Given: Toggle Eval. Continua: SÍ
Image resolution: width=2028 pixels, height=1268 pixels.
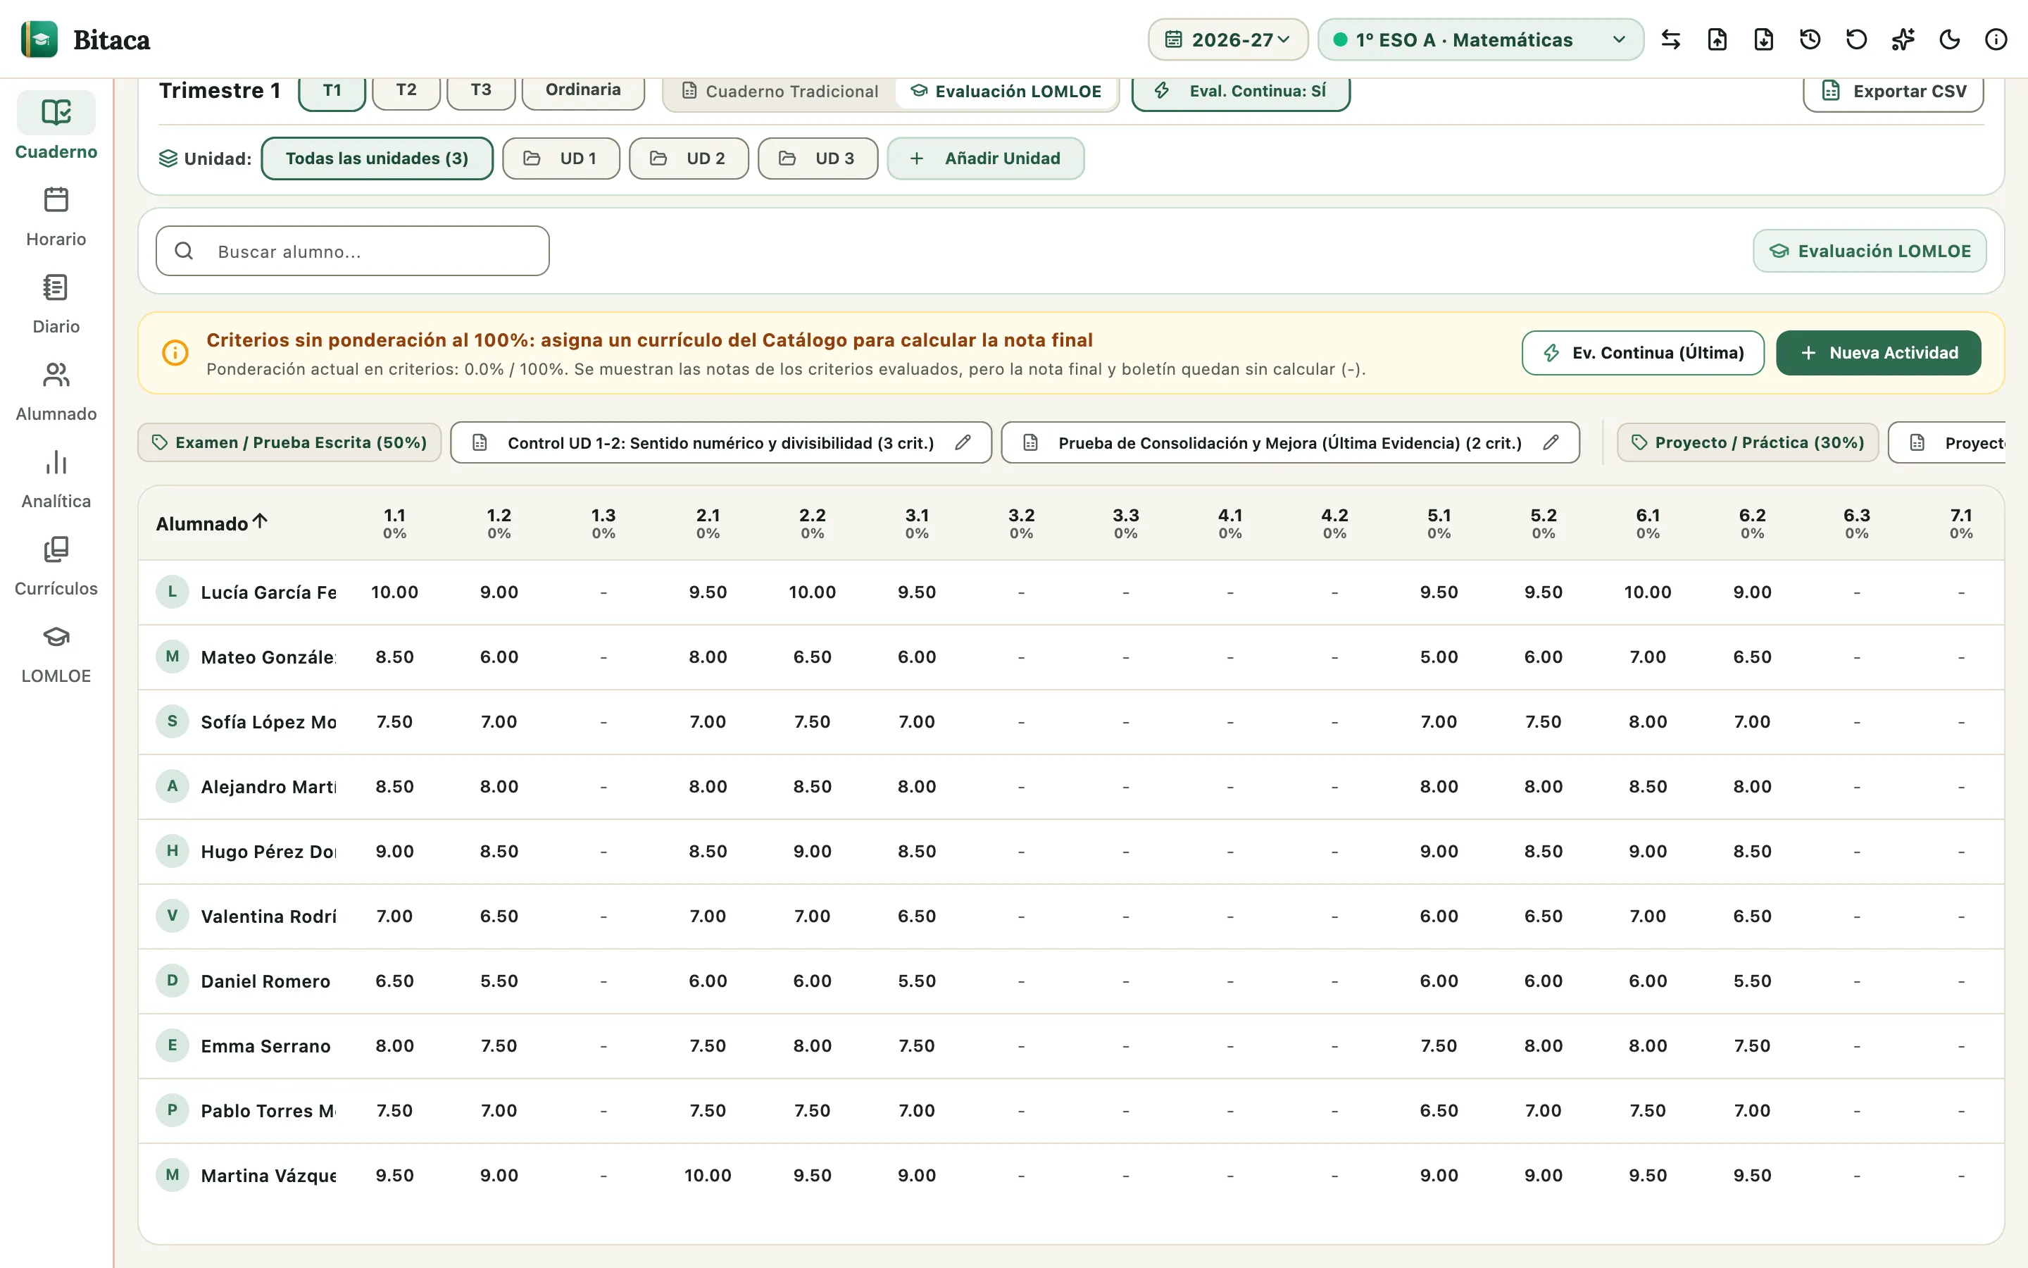Looking at the screenshot, I should coord(1240,91).
